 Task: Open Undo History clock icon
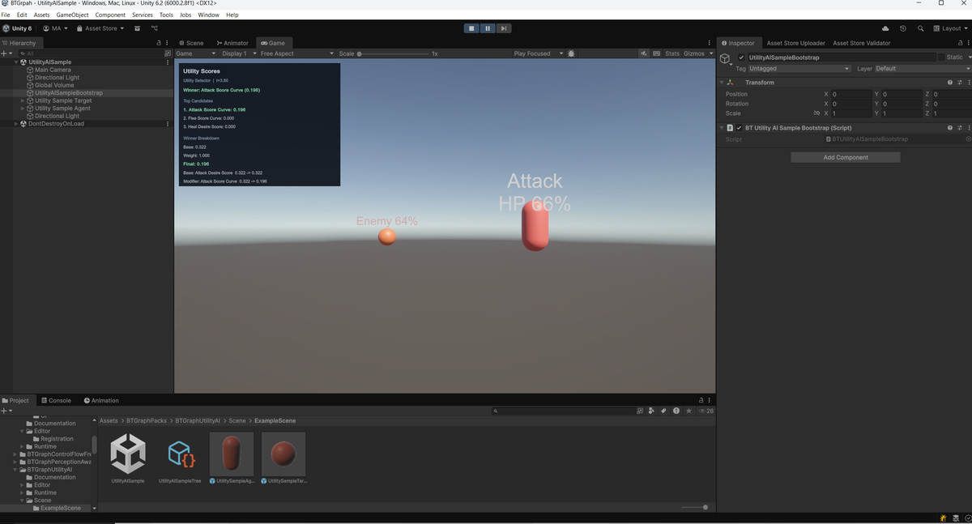coord(903,28)
